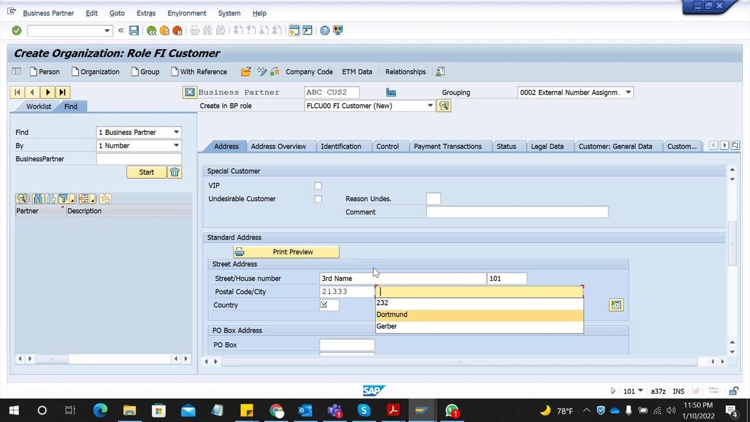Click the Country field's value help checkbox
The height and width of the screenshot is (422, 750).
(324, 304)
